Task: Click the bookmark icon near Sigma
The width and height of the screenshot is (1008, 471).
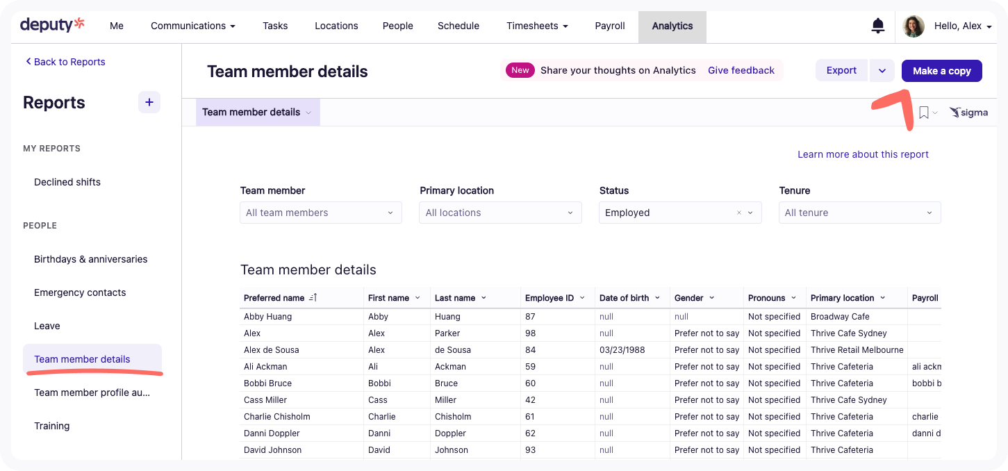Action: point(923,113)
